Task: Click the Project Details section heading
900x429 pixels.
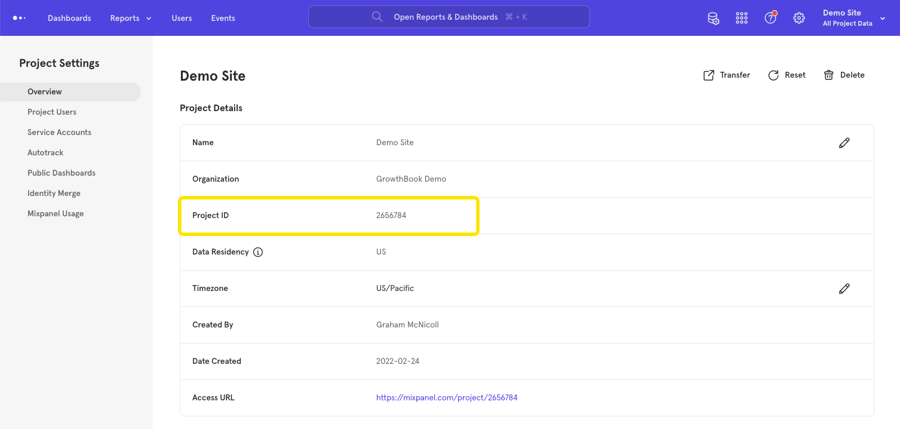Action: tap(211, 108)
